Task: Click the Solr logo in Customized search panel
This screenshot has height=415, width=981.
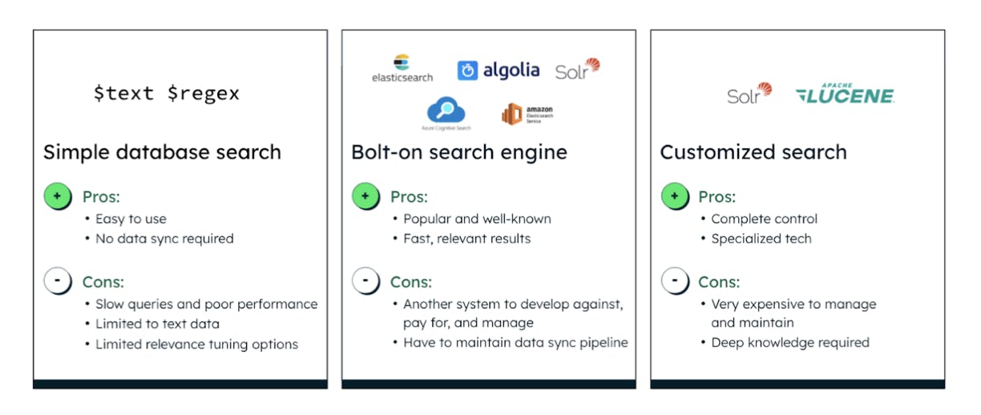Action: 749,94
